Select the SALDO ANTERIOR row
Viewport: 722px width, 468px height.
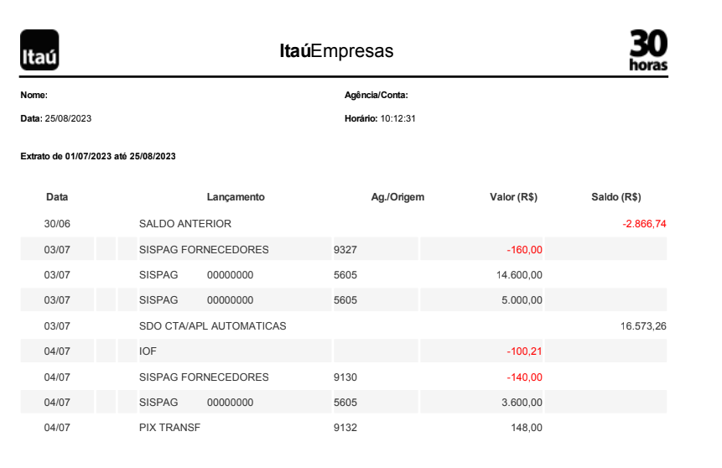tap(344, 224)
